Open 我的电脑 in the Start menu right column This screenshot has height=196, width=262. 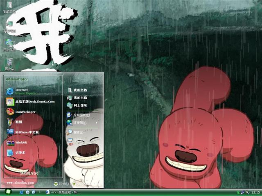[x=77, y=98]
